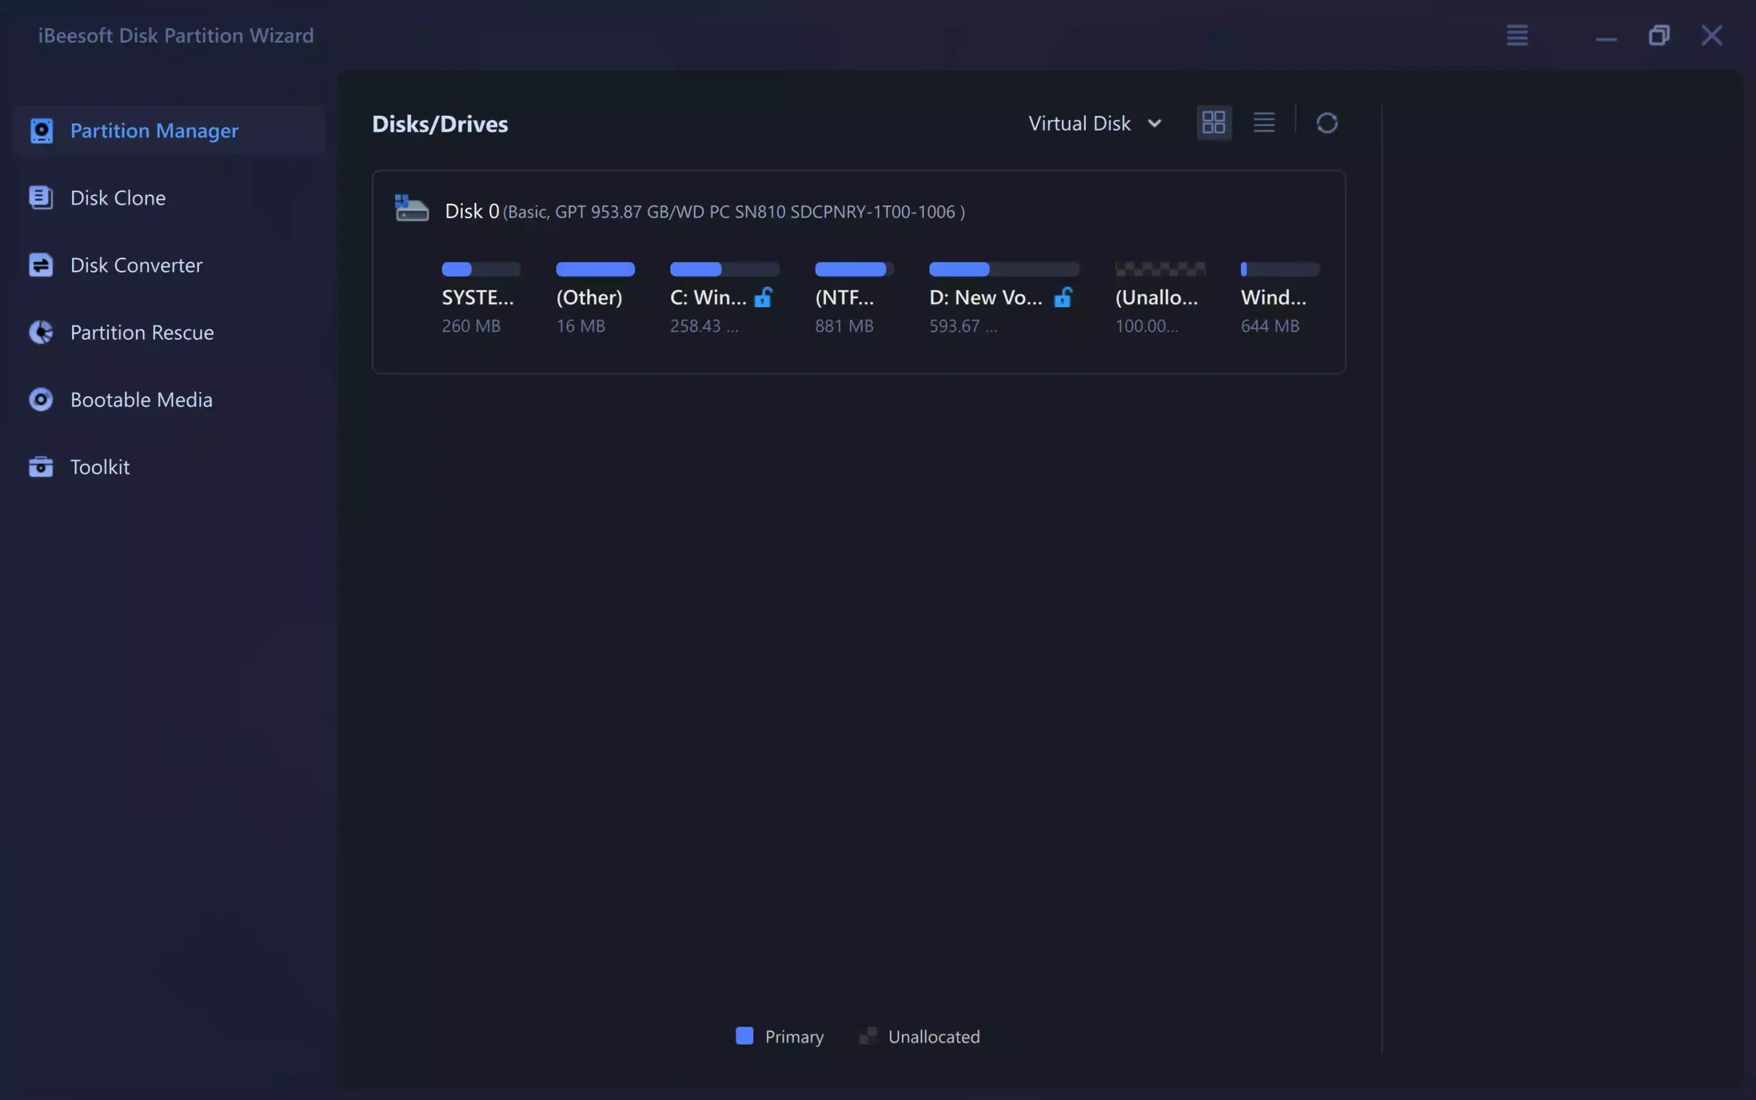Click the 881 MB size text
This screenshot has height=1100, width=1756.
tap(844, 326)
